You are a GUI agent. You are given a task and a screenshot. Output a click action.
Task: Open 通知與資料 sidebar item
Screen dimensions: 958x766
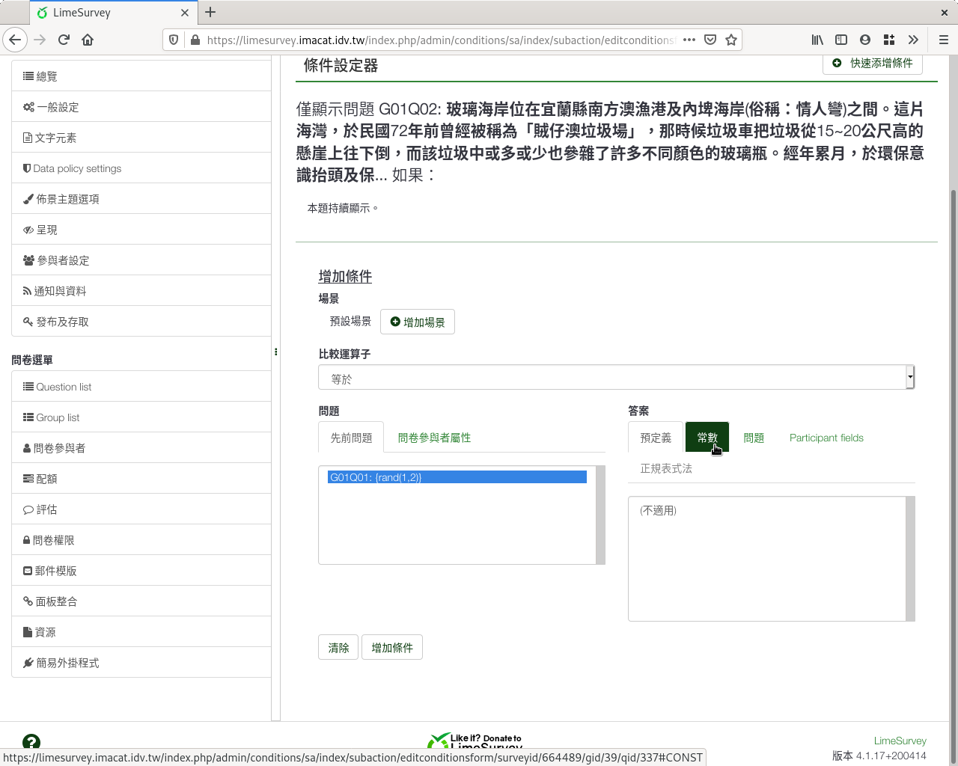pos(141,291)
